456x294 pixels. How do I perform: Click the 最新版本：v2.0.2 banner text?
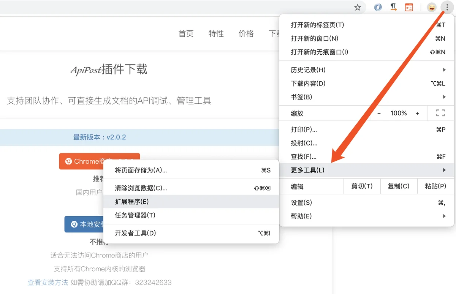click(x=100, y=137)
